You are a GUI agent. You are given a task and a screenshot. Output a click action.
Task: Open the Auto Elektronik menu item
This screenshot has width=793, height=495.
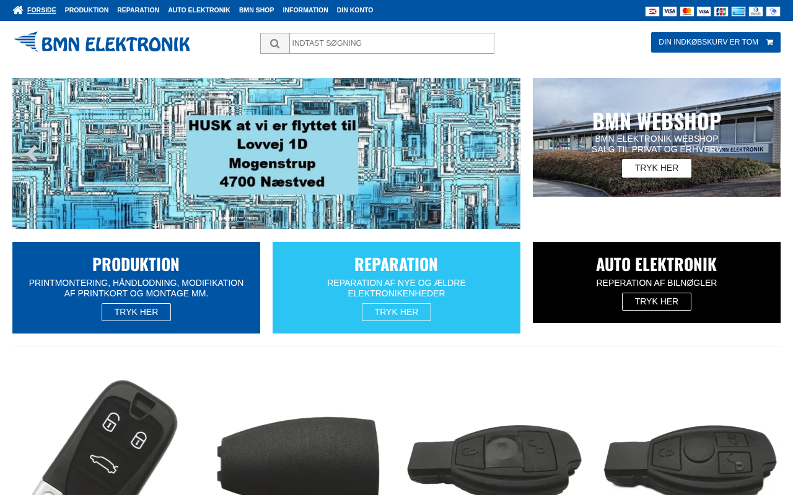pos(199,10)
